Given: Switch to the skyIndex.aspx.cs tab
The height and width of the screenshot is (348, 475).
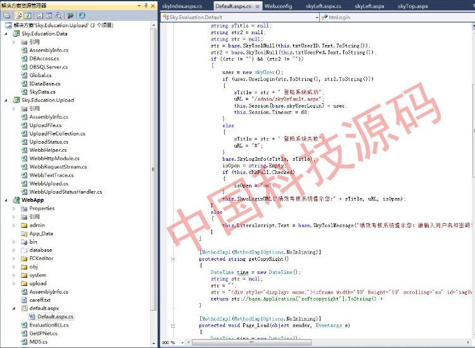Looking at the screenshot, I should coord(182,6).
